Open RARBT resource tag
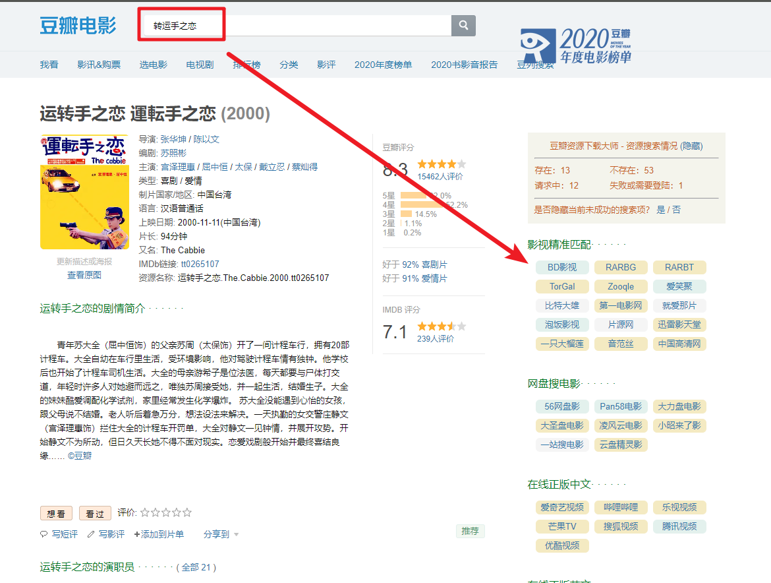 (x=679, y=267)
